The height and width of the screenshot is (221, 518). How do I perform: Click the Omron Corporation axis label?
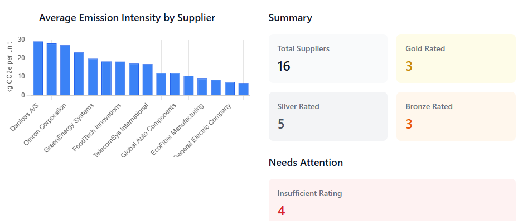click(x=45, y=124)
